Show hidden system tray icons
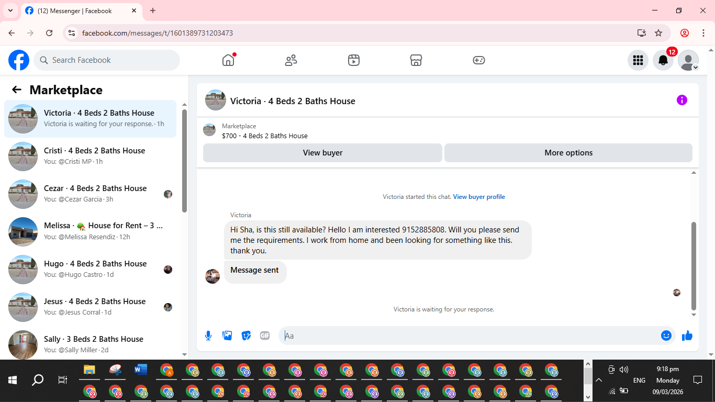 (x=599, y=381)
